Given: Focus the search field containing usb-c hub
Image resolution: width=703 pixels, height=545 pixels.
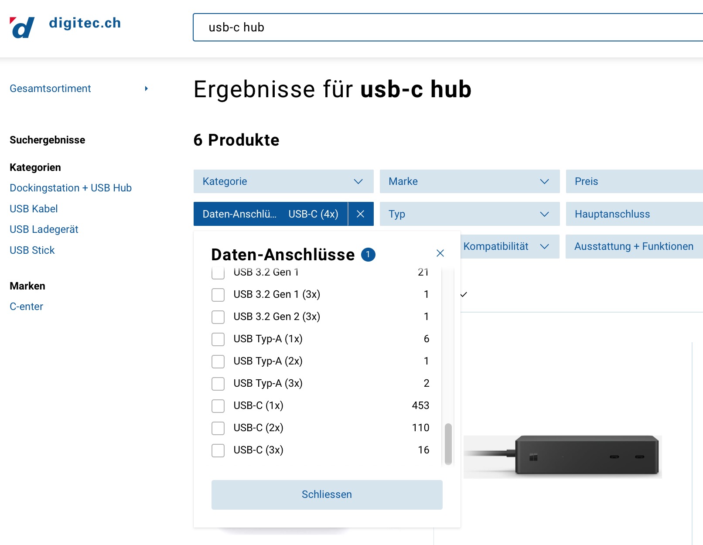Looking at the screenshot, I should [436, 27].
